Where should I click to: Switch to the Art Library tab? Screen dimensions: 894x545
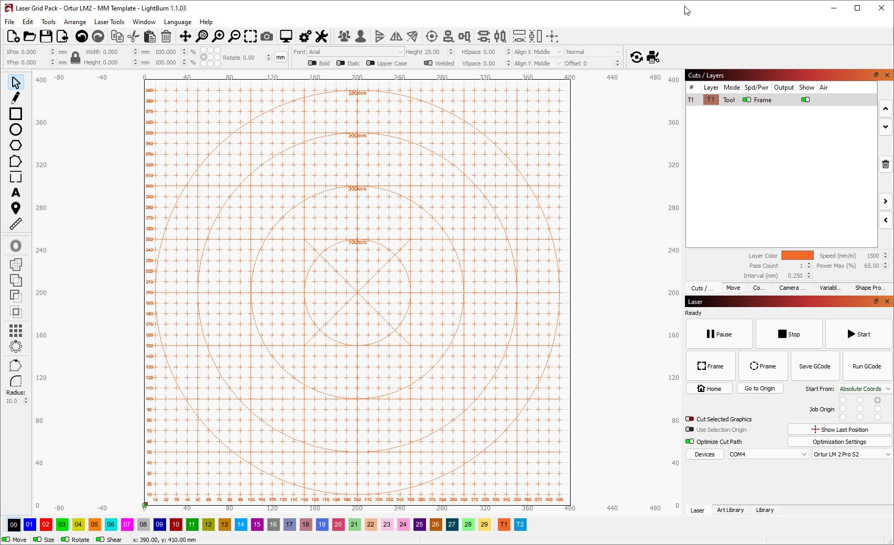tap(731, 509)
